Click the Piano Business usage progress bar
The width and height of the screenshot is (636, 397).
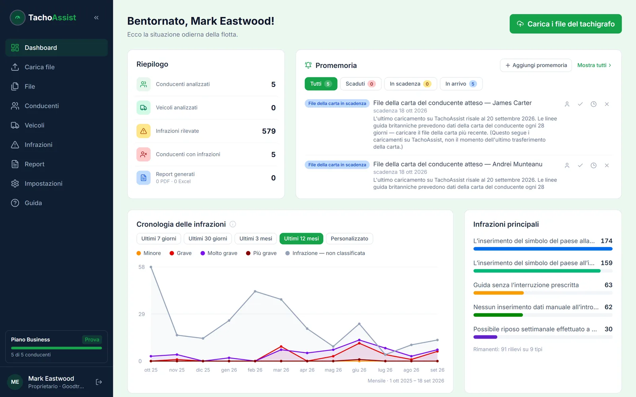tap(56, 348)
